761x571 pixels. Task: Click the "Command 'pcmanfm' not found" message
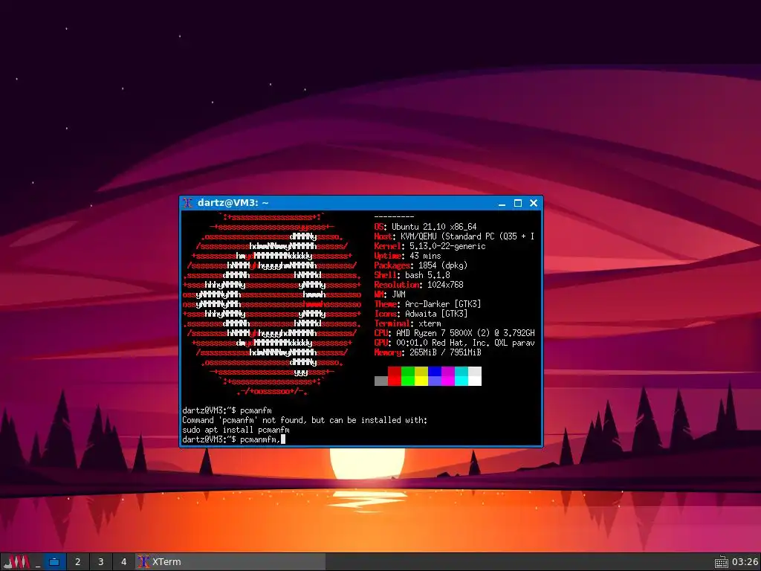point(305,421)
